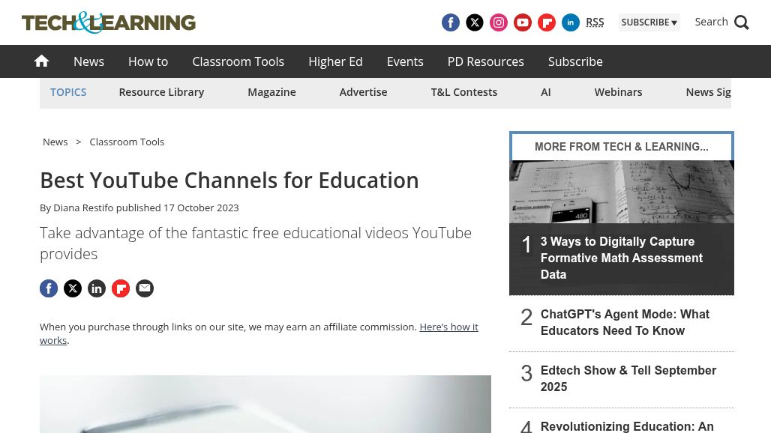Select the Magazine topic
This screenshot has height=433, width=771.
point(272,92)
